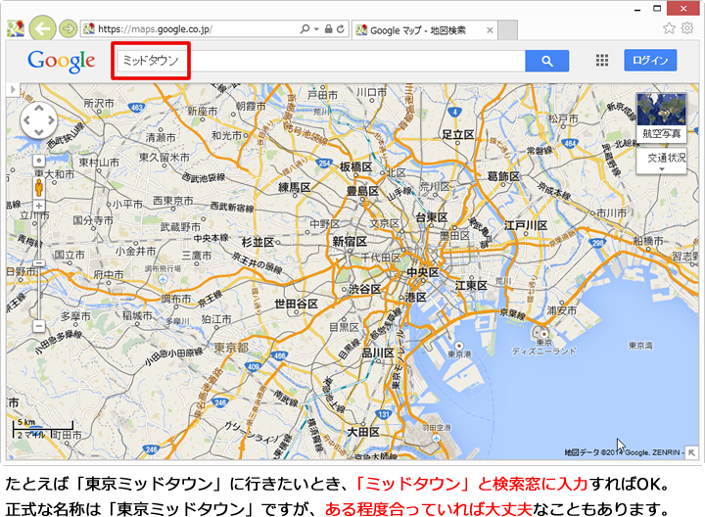Expand the side panel arrow toggle
Image resolution: width=705 pixels, height=517 pixels.
(13, 90)
